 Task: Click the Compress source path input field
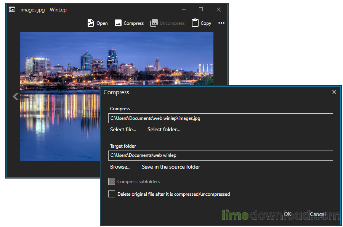click(x=220, y=118)
